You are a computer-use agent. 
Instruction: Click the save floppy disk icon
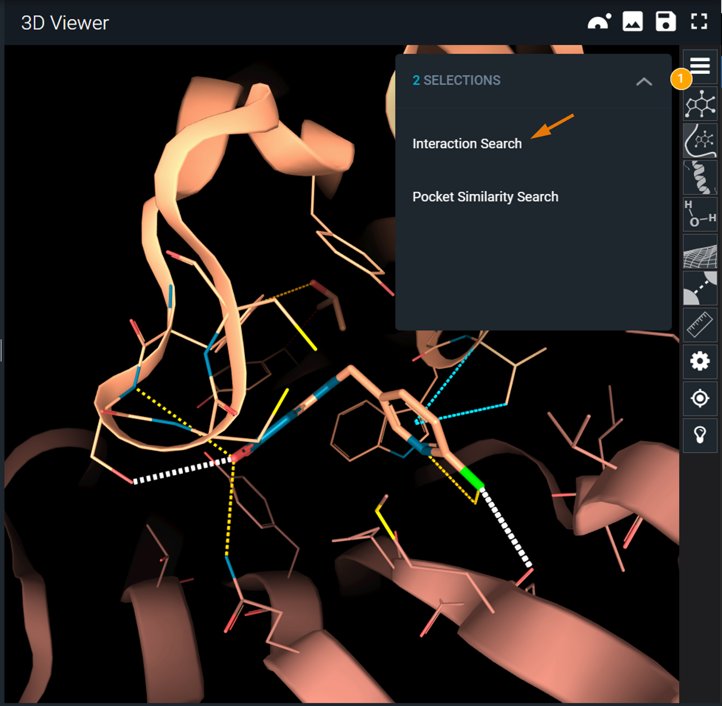[666, 21]
